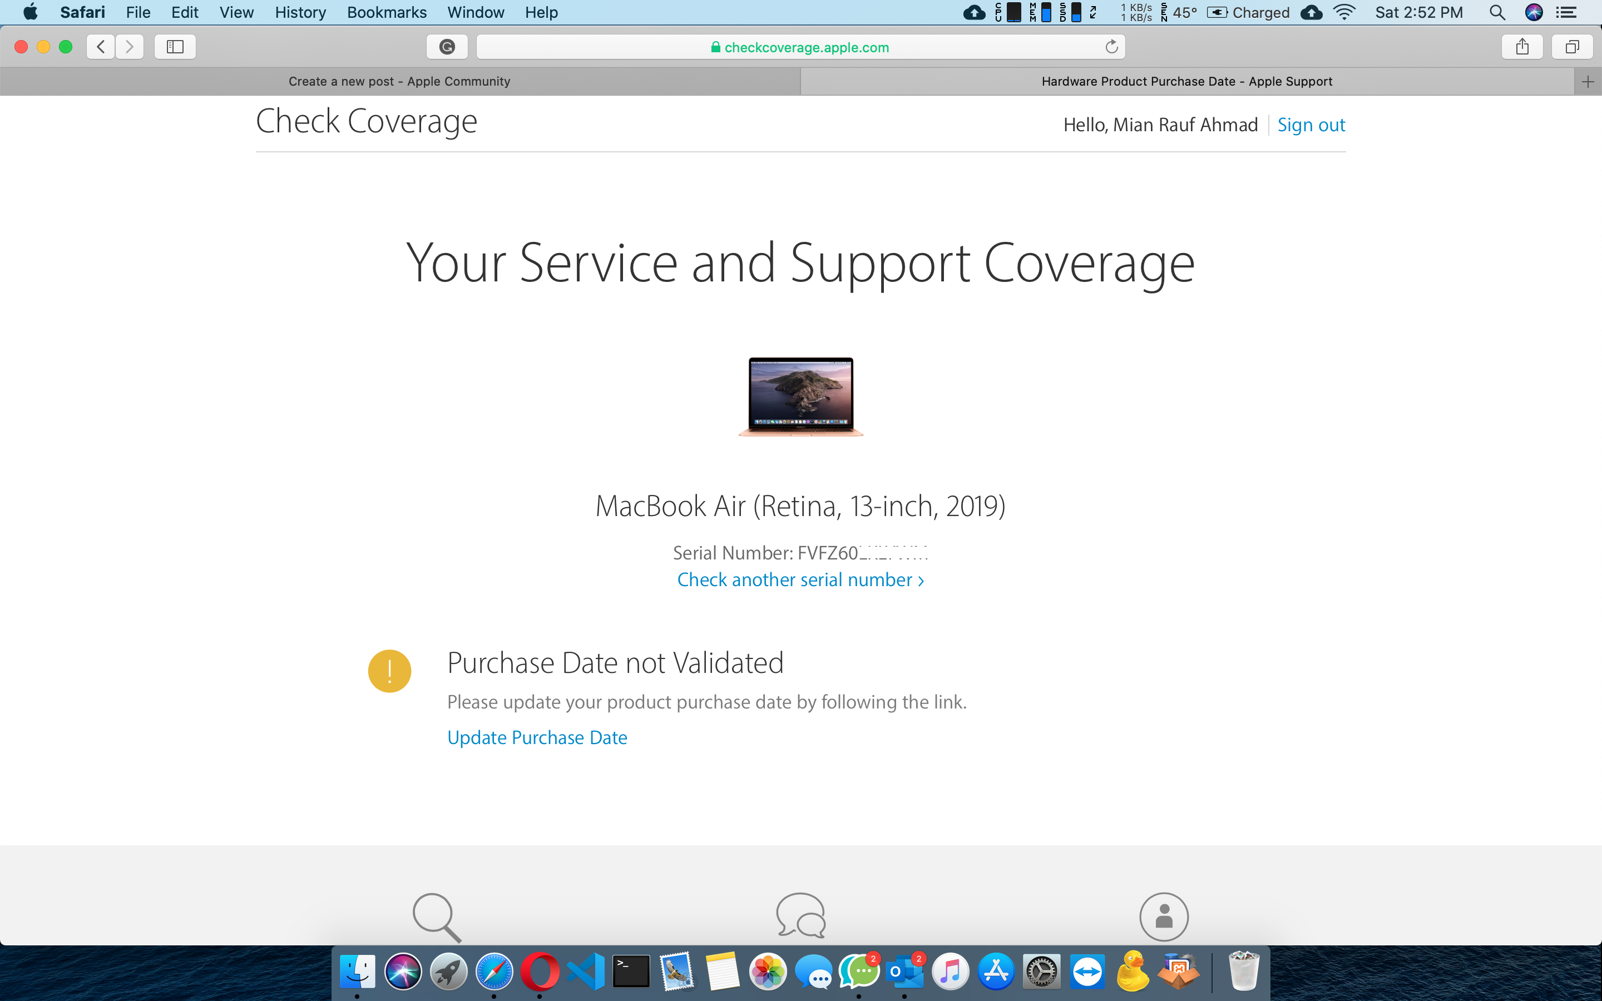Screen dimensions: 1602x1001
Task: Open Visual Studio Code from Dock
Action: point(586,972)
